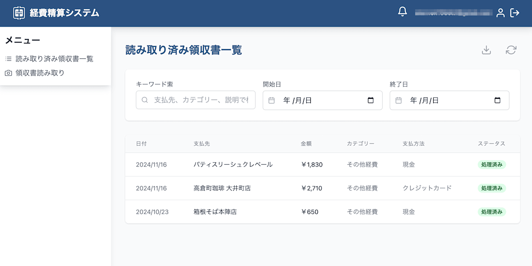Click 処理済み badge in 高倉町珈琲 row
This screenshot has width=532, height=266.
pos(492,188)
